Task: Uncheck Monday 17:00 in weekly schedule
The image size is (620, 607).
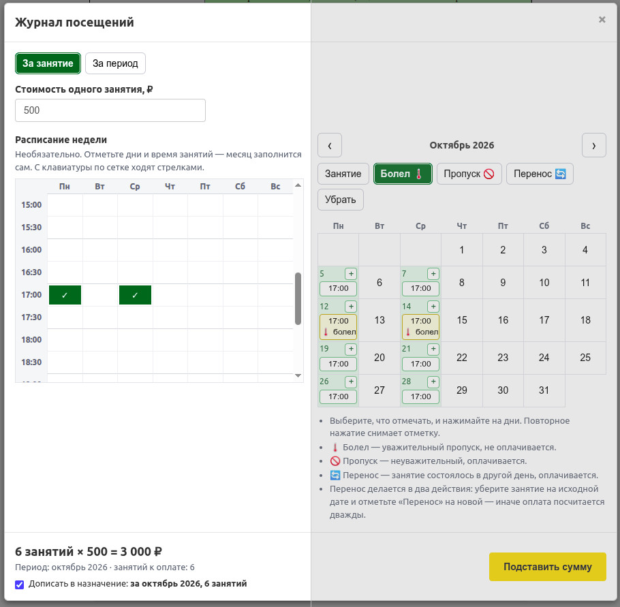Action: click(65, 295)
